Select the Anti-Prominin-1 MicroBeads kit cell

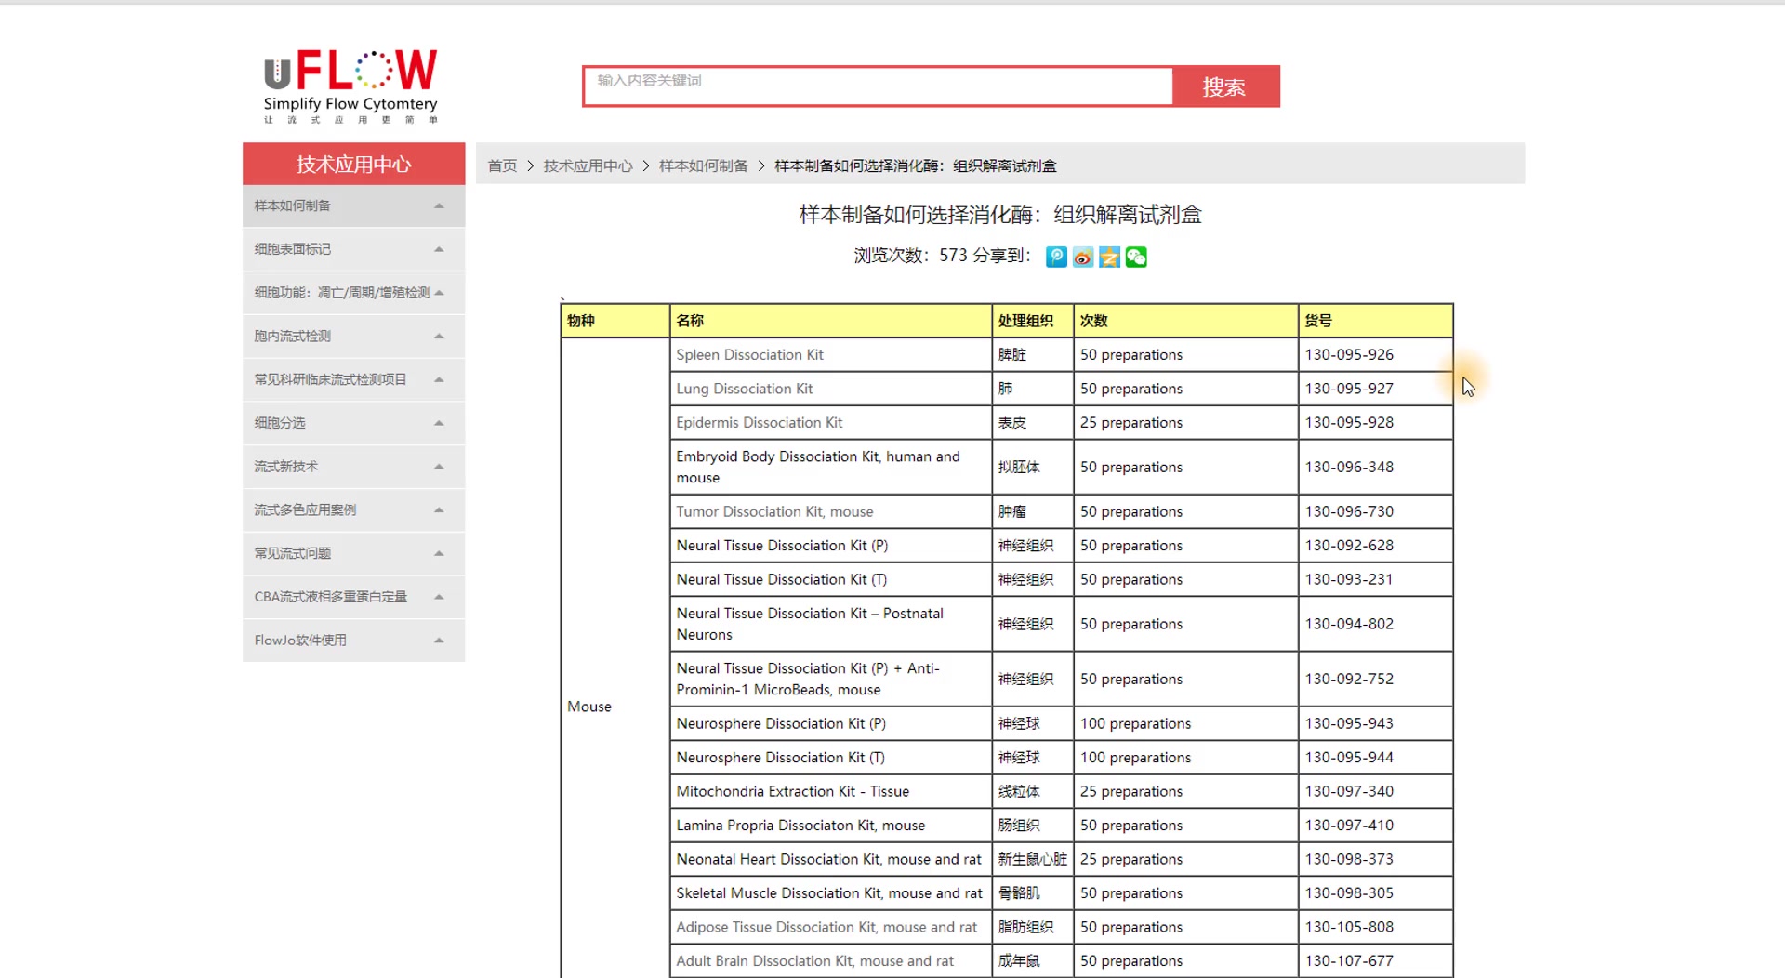pos(830,680)
